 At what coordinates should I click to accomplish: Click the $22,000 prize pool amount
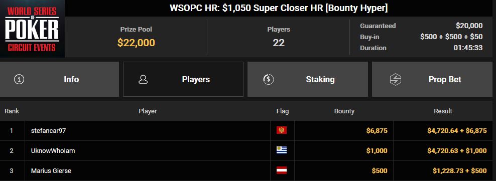tap(136, 42)
